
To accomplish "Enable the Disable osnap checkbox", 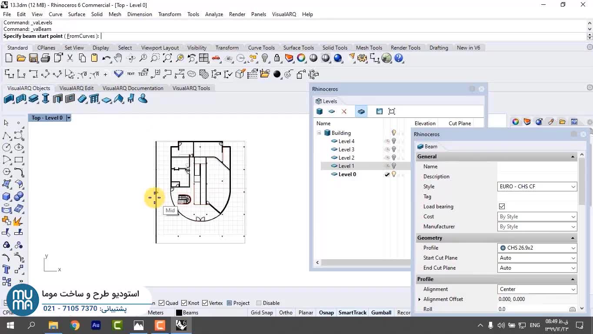I will click(259, 303).
